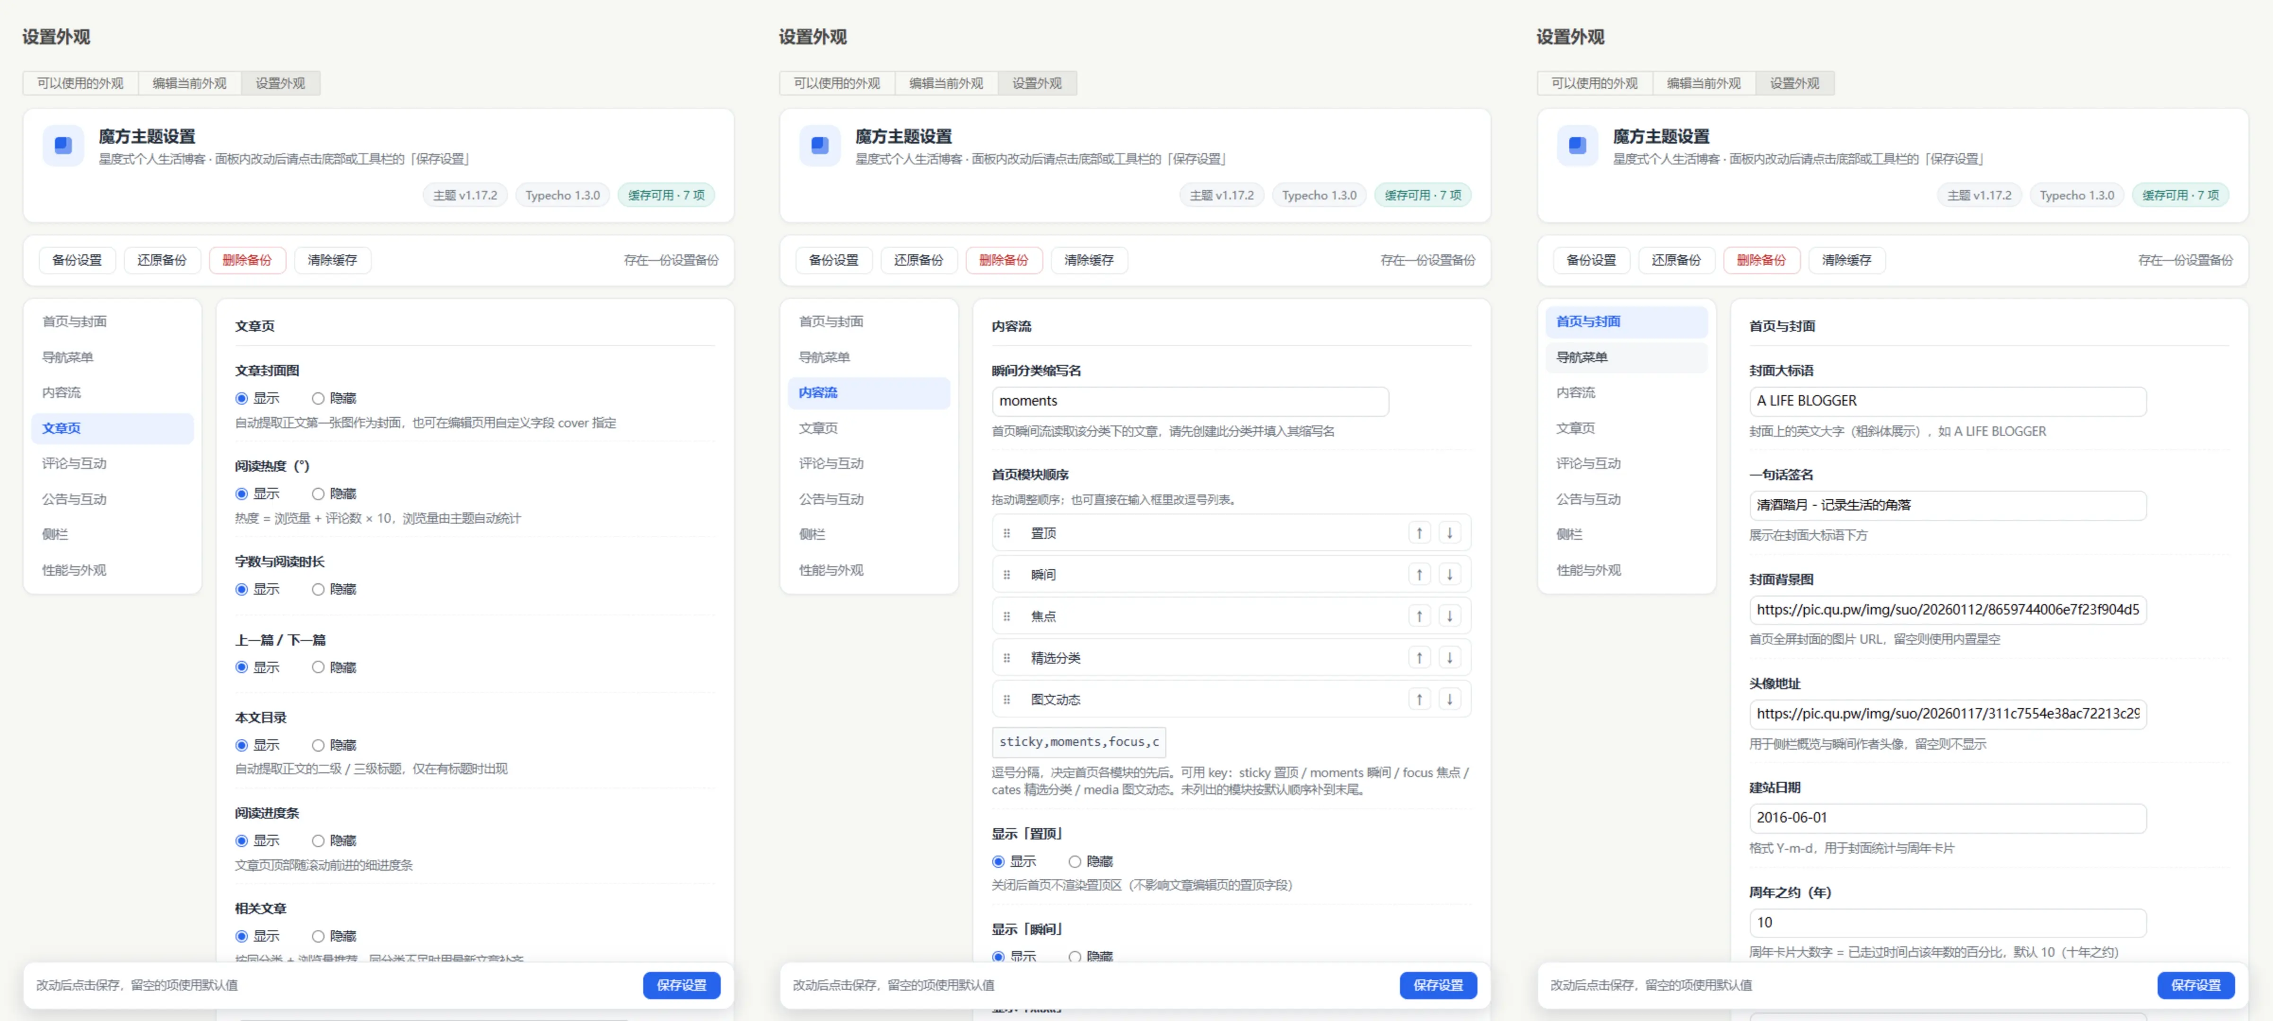The height and width of the screenshot is (1021, 2273).
Task: Click 清除缓存 button in right panel
Action: click(x=1846, y=260)
